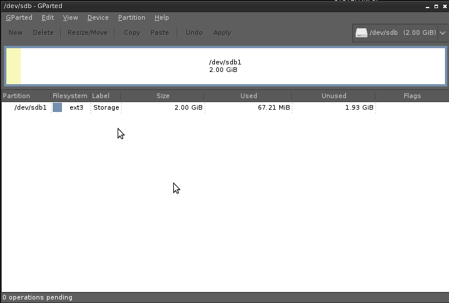This screenshot has height=303, width=449.
Task: Expand the device selector dropdown arrow
Action: coord(443,33)
